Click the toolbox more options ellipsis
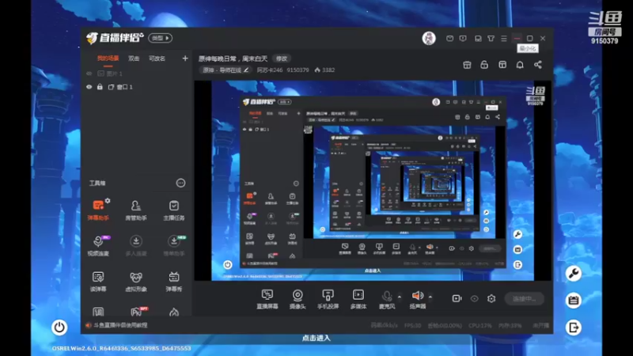This screenshot has height=356, width=633. pos(180,183)
